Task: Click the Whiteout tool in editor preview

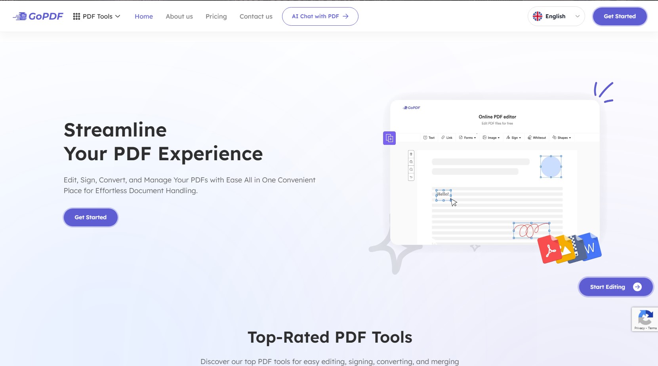Action: (537, 138)
